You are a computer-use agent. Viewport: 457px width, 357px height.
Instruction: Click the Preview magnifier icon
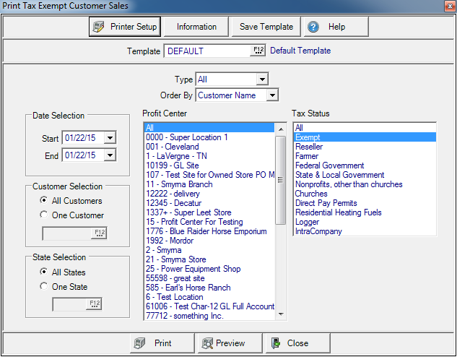[207, 343]
